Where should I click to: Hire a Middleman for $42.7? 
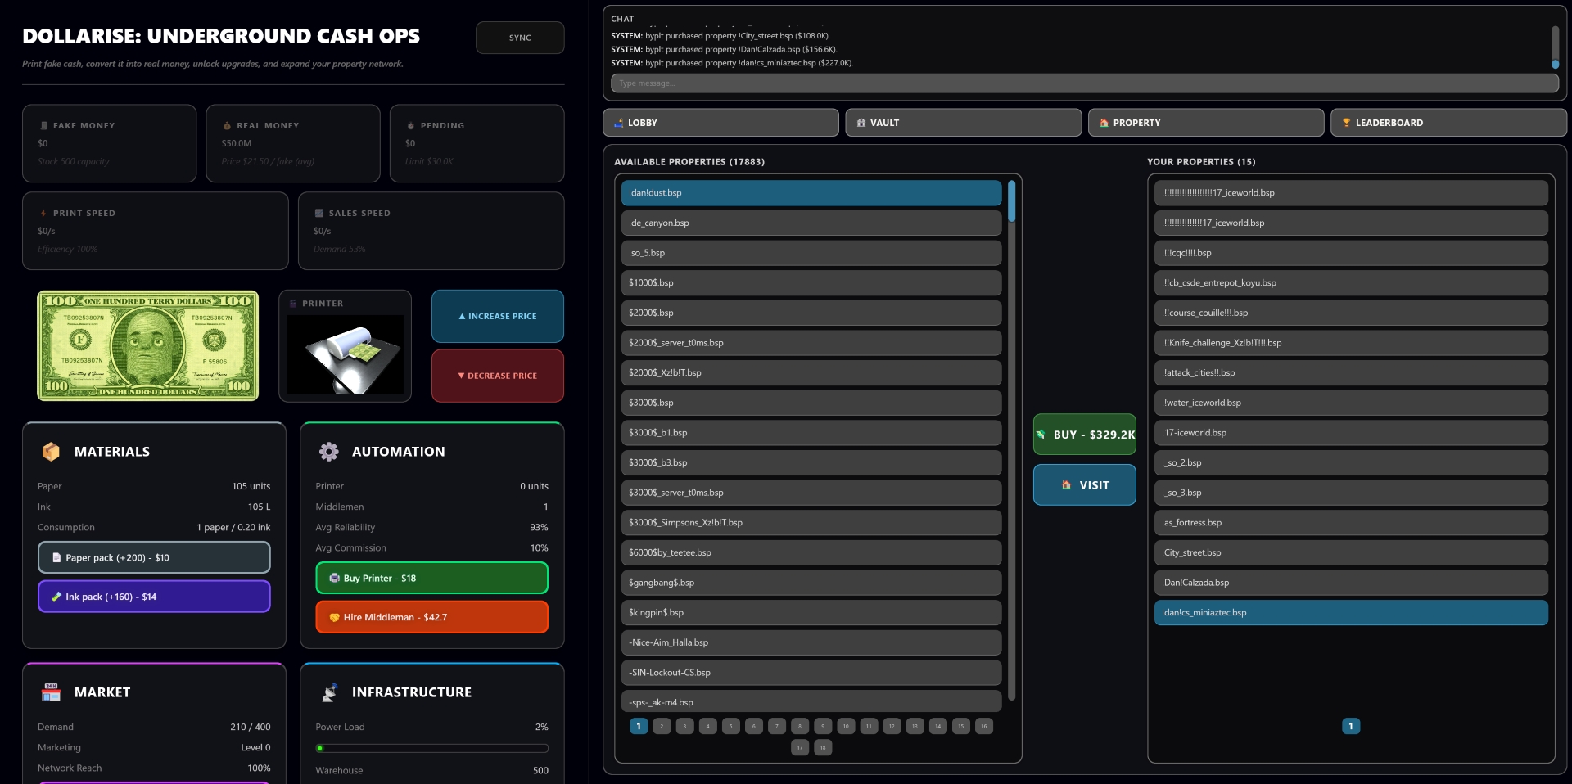coord(431,617)
